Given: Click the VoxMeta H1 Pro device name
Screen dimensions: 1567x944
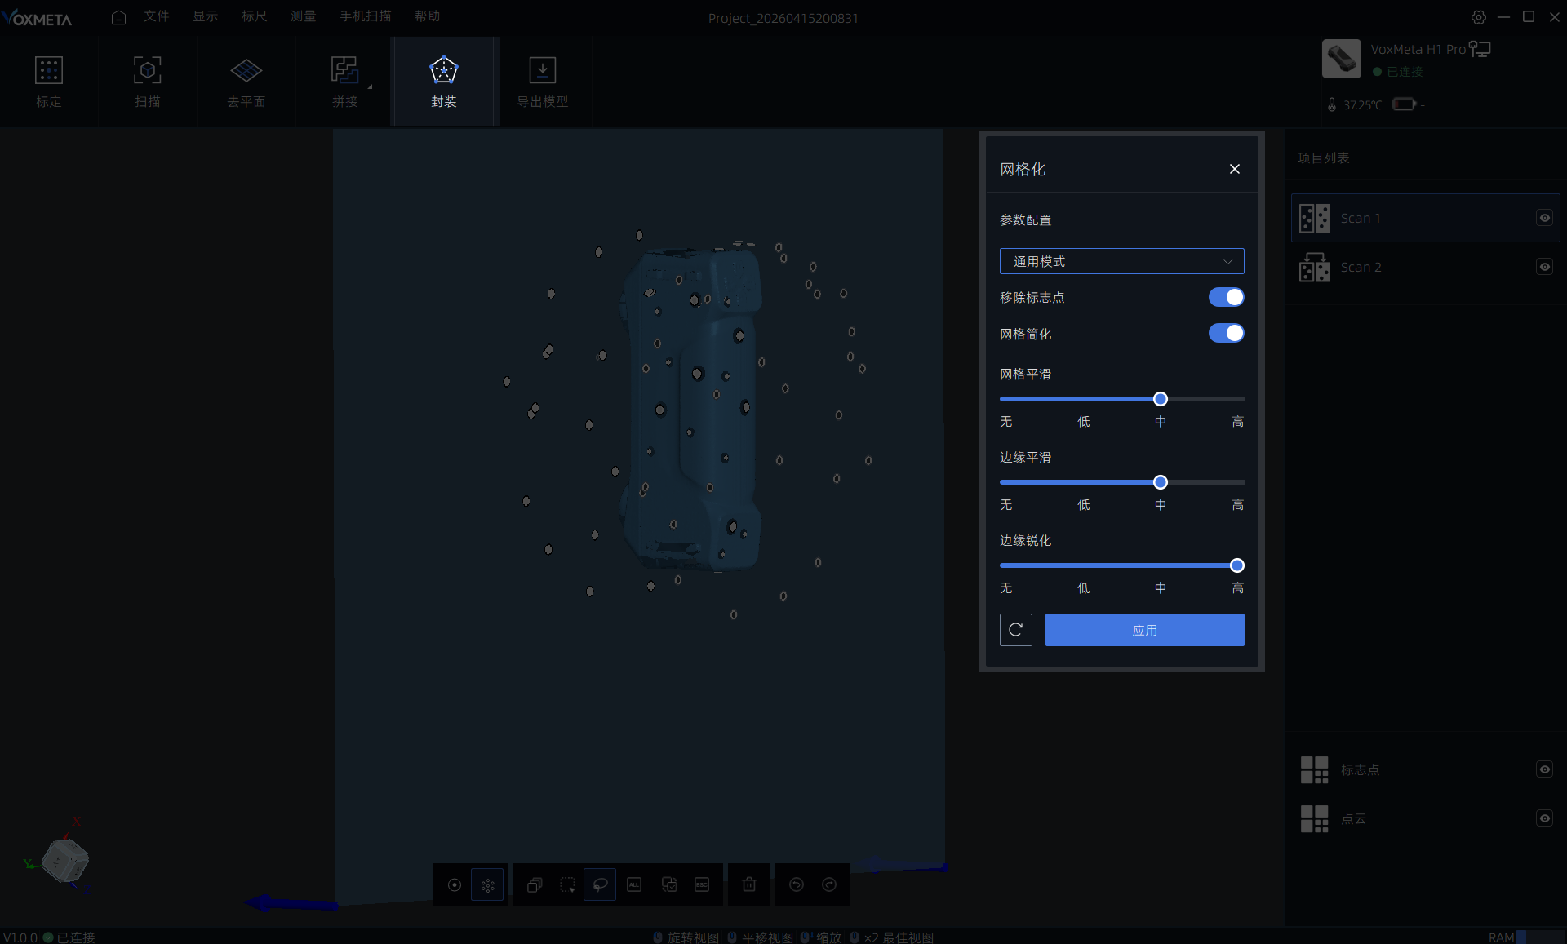Looking at the screenshot, I should [x=1418, y=49].
